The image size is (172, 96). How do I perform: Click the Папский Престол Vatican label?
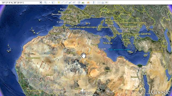coord(81,27)
